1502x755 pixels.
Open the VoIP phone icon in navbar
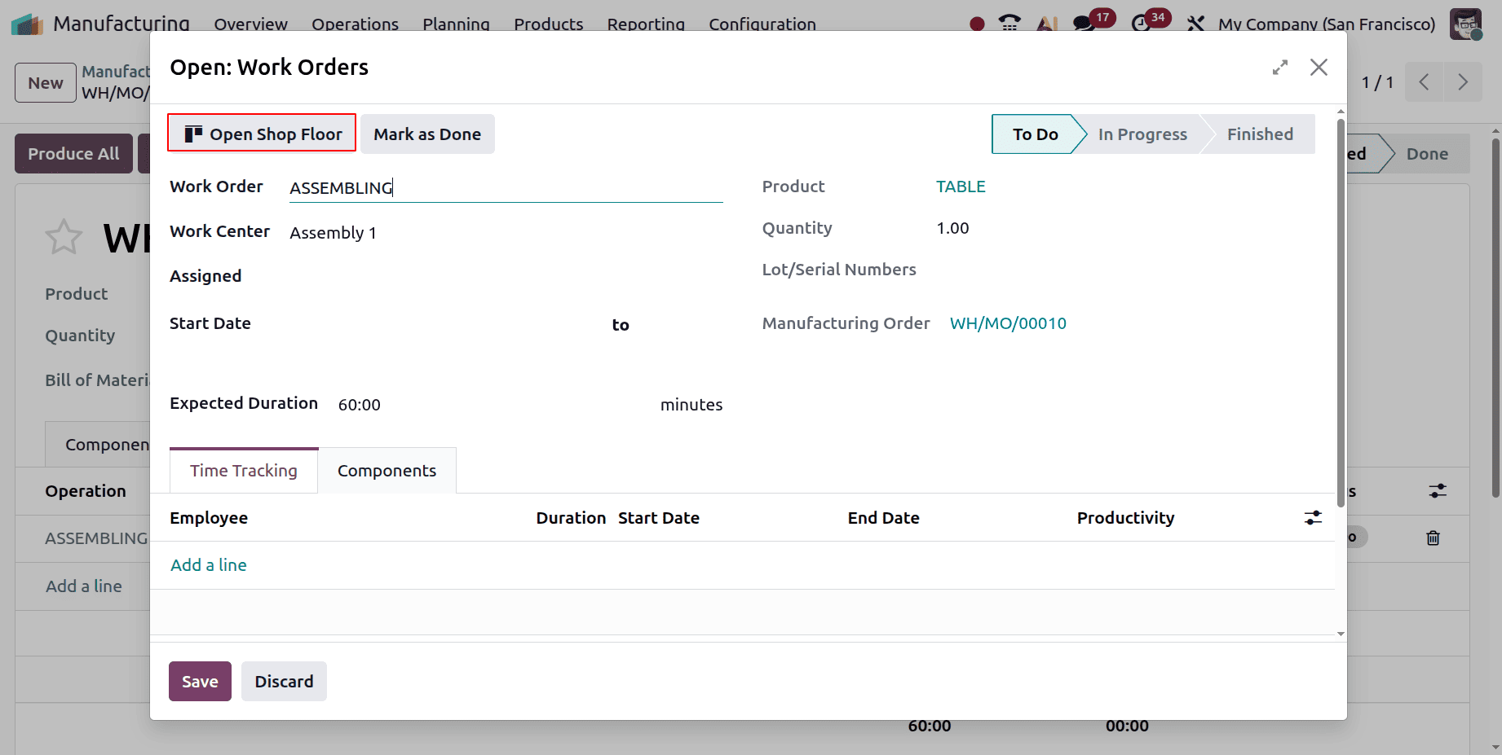coord(1009,24)
